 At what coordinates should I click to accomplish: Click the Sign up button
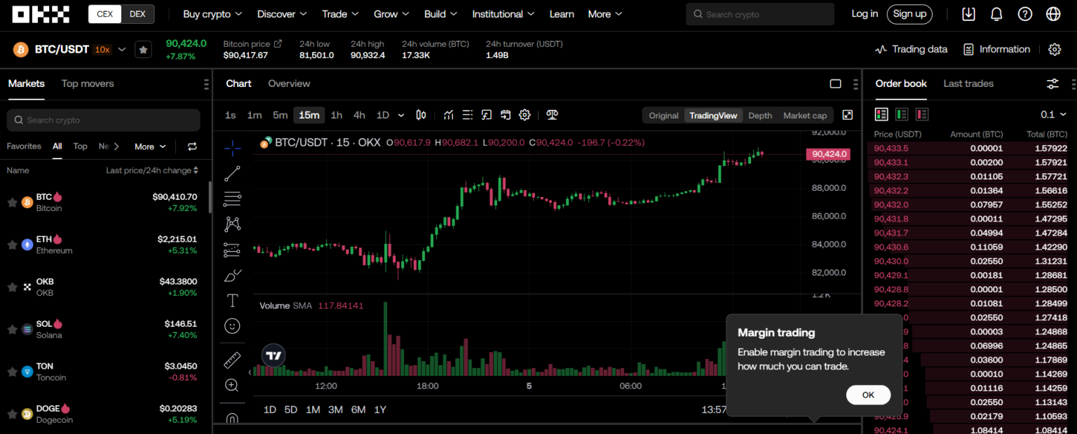[x=909, y=14]
